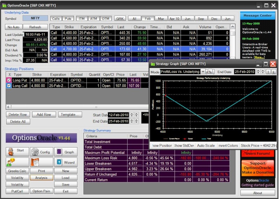Click the main window Start Date field

[x=118, y=115]
